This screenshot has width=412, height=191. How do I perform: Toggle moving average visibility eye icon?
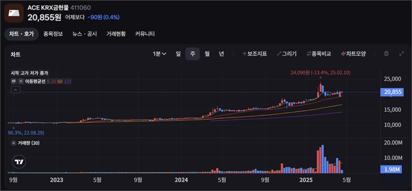[14, 81]
